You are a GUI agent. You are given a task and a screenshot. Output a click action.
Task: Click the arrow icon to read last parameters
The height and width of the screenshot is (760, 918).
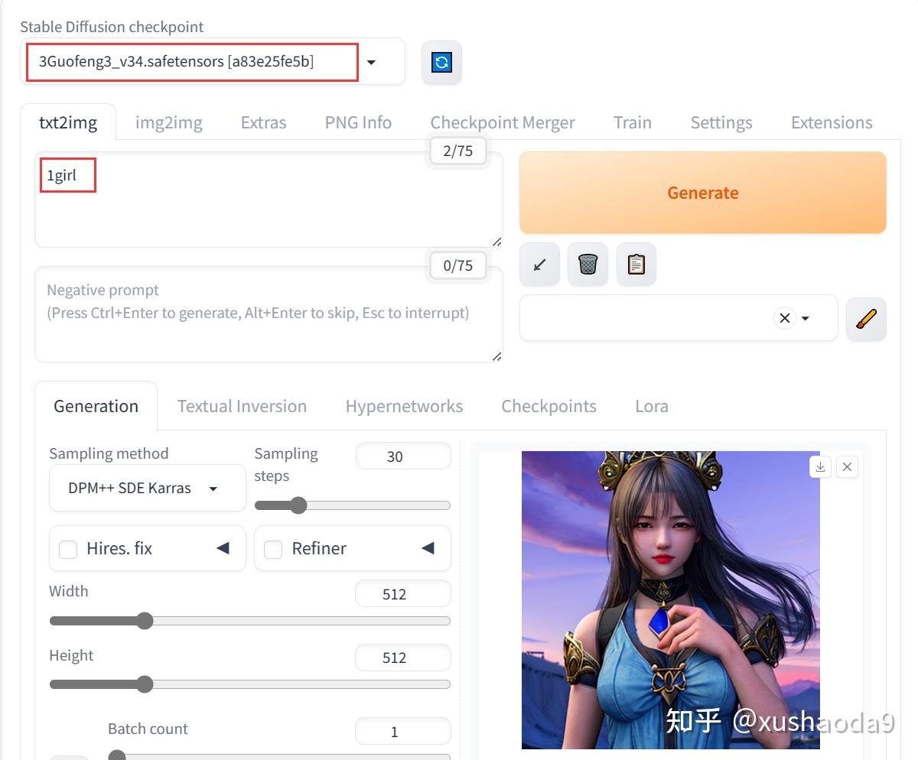(x=539, y=265)
